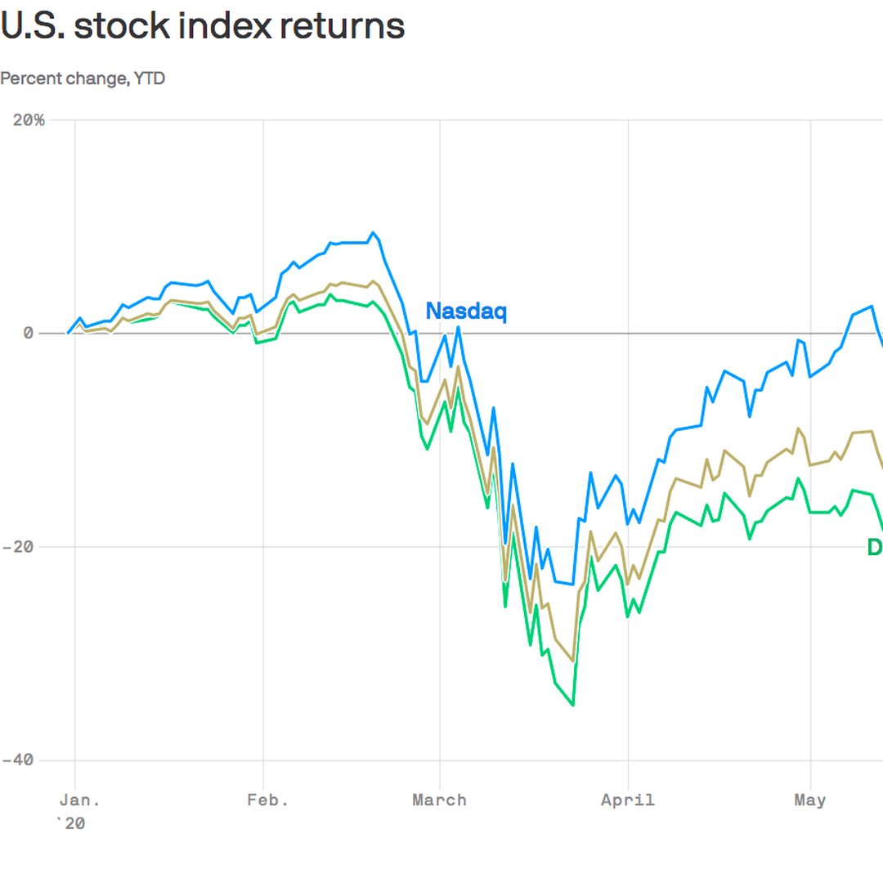Select the April x-axis label
883x883 pixels.
click(x=628, y=800)
